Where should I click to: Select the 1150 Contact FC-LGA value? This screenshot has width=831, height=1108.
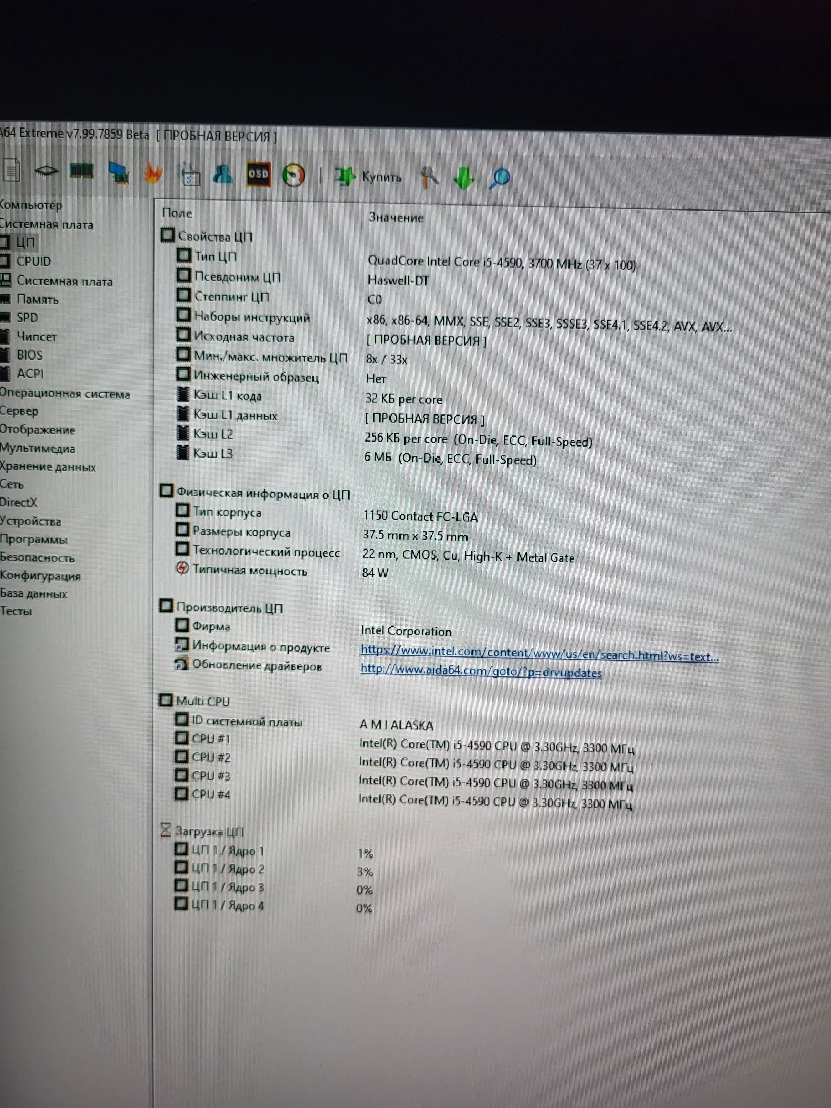pyautogui.click(x=420, y=516)
